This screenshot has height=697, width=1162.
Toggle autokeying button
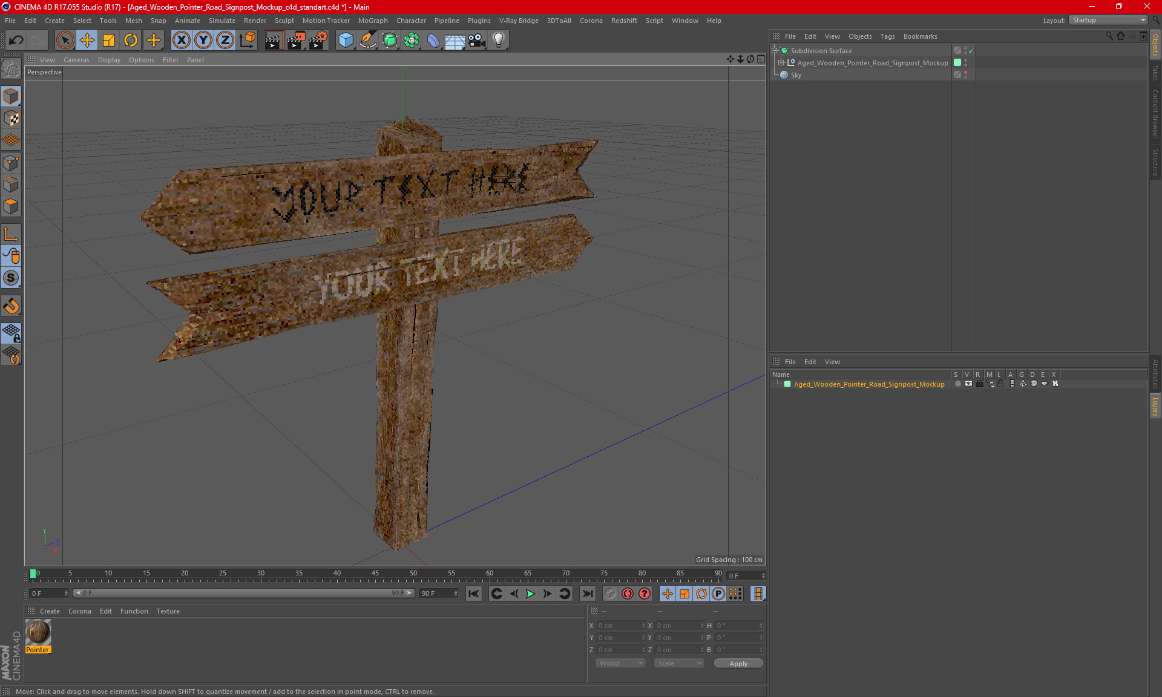628,594
